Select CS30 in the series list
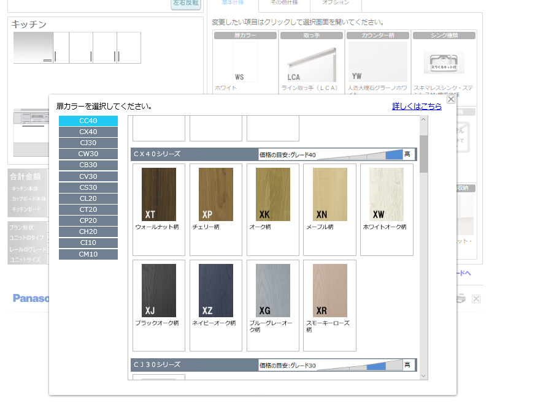The width and height of the screenshot is (535, 406). [x=88, y=187]
